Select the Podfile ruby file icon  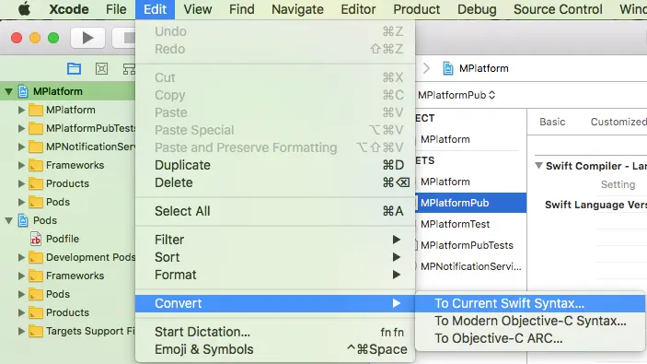(x=36, y=239)
